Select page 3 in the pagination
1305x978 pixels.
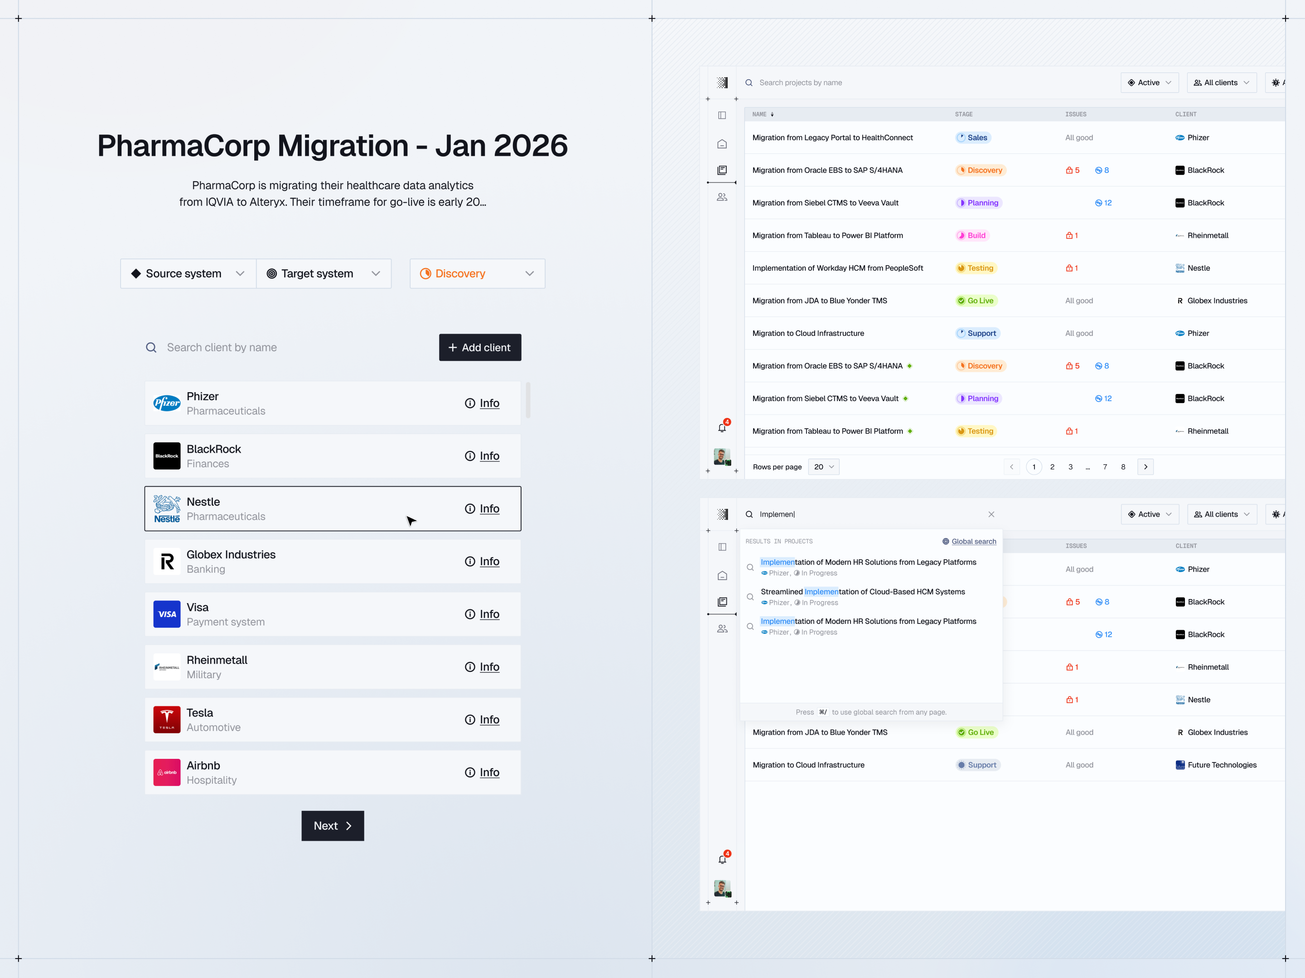pos(1070,467)
